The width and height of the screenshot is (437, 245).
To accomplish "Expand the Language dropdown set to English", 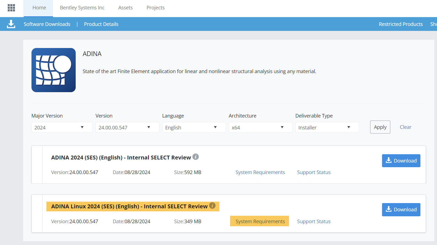I will (x=194, y=127).
